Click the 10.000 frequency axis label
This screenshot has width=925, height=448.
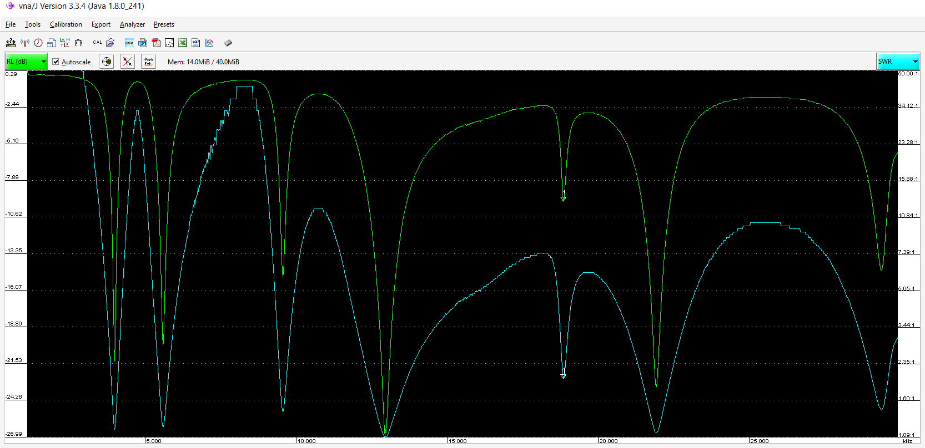point(306,441)
